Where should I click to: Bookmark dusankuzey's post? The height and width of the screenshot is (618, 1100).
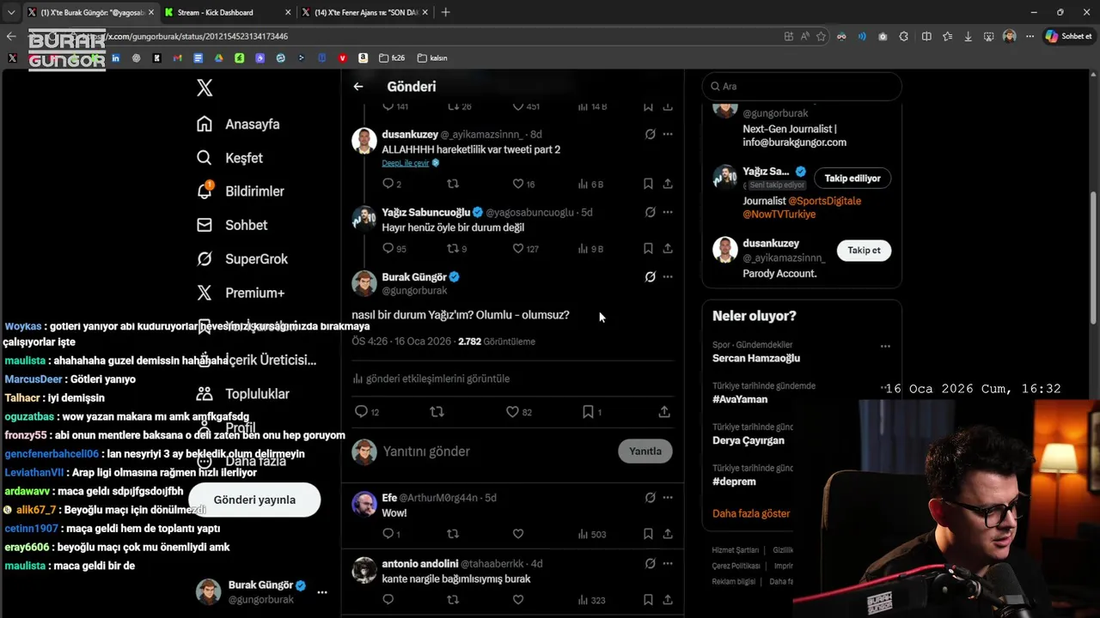[x=648, y=184]
